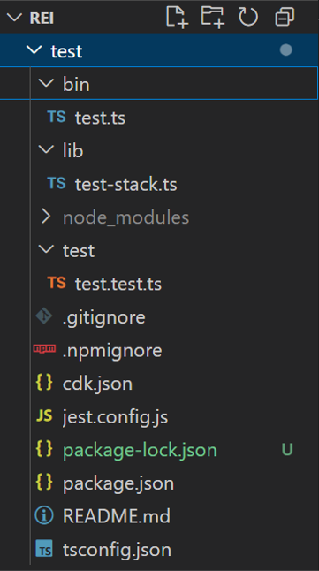Click the modified dot on the test folder

coord(286,49)
